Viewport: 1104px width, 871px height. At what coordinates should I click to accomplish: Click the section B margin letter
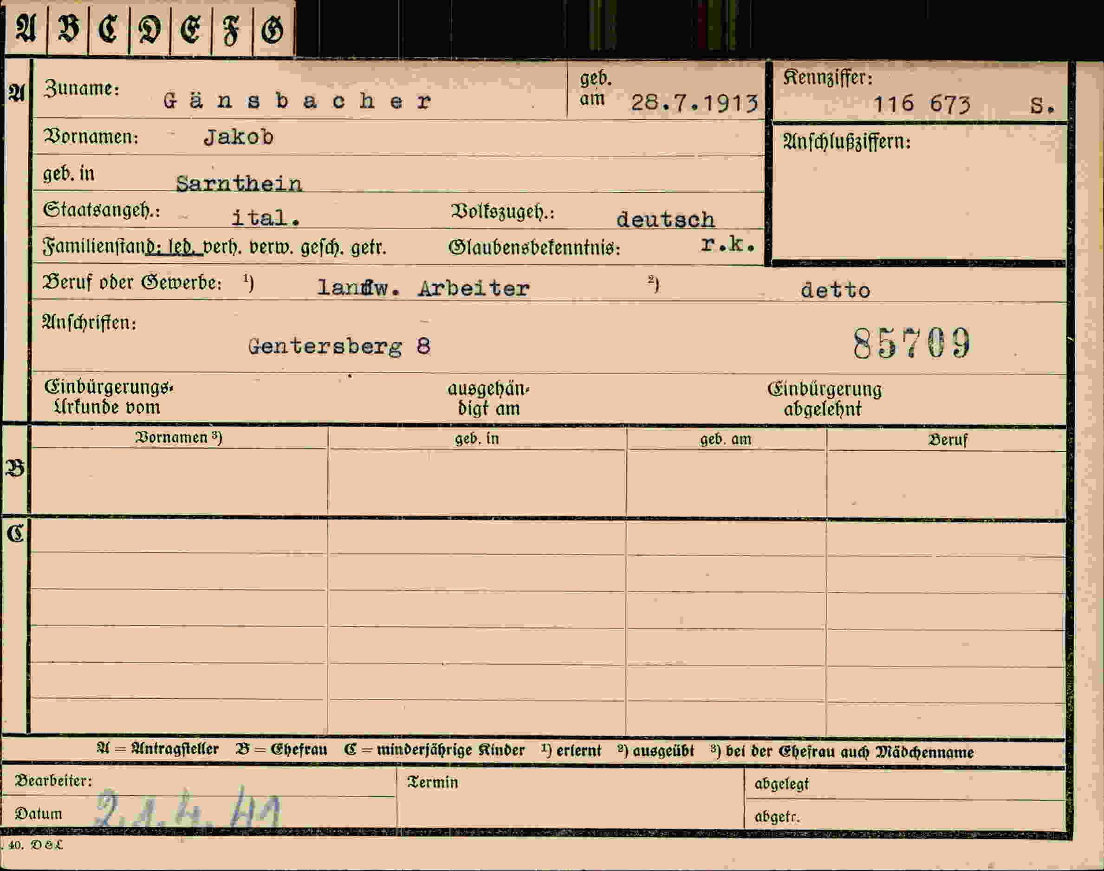pyautogui.click(x=15, y=468)
